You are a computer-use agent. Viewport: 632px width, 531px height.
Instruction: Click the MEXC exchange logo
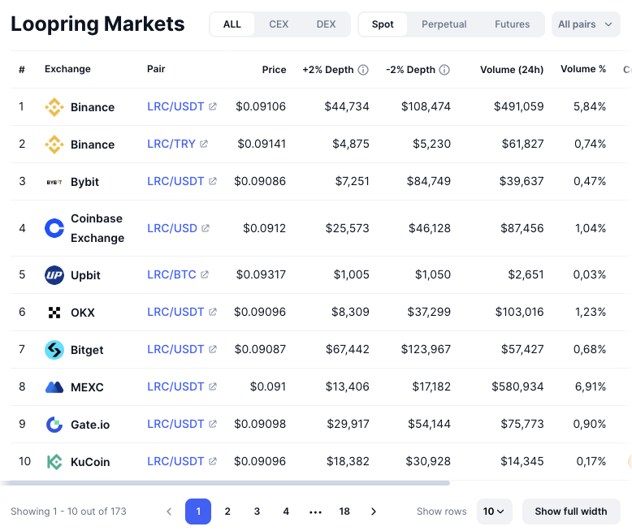54,387
